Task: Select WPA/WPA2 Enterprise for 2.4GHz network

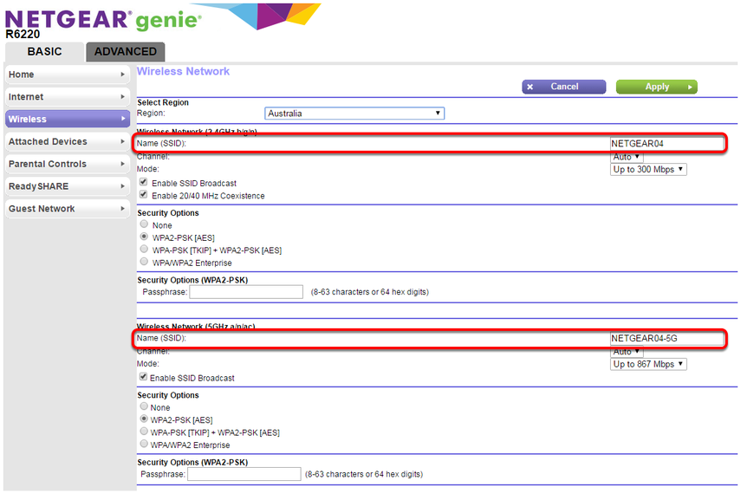Action: pos(144,262)
